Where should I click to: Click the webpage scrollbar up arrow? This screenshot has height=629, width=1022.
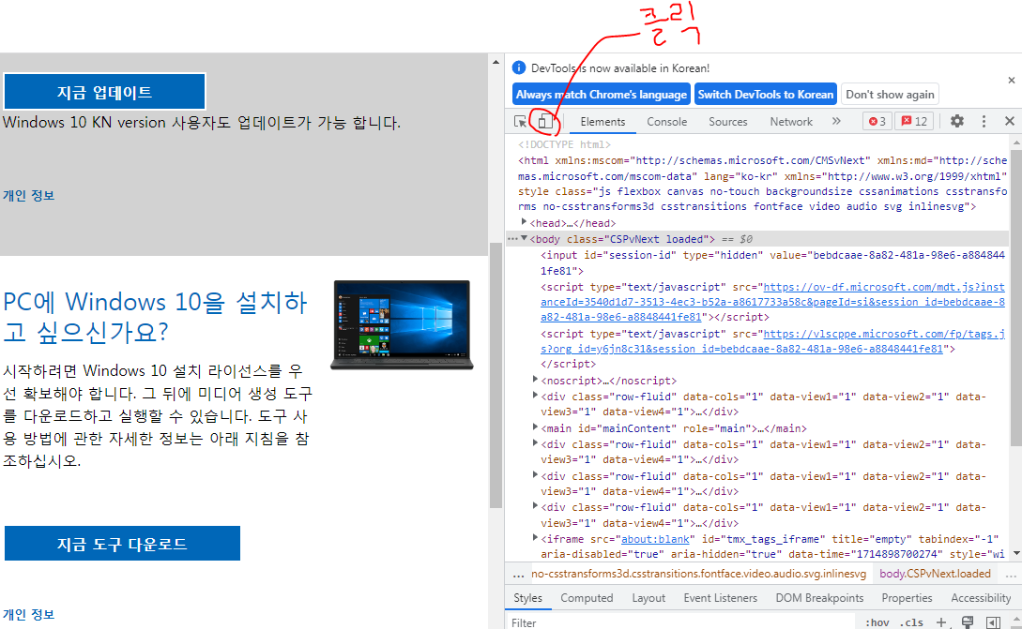496,63
